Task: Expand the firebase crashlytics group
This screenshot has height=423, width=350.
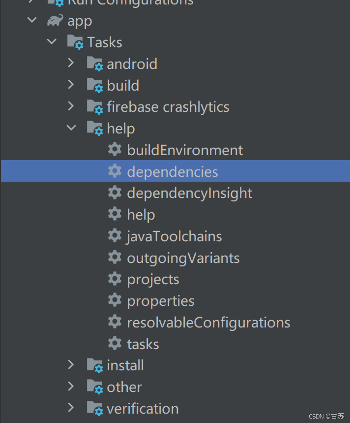Action: [71, 106]
